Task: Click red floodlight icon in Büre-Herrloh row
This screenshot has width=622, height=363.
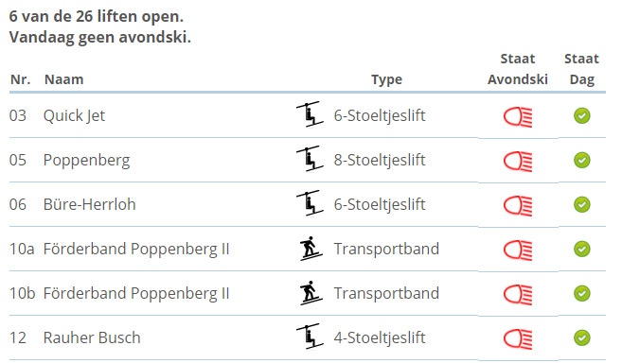Action: click(x=518, y=206)
